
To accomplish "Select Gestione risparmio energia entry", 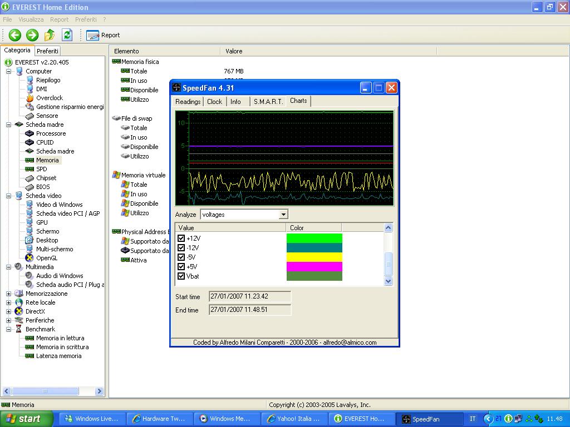I will (x=70, y=107).
